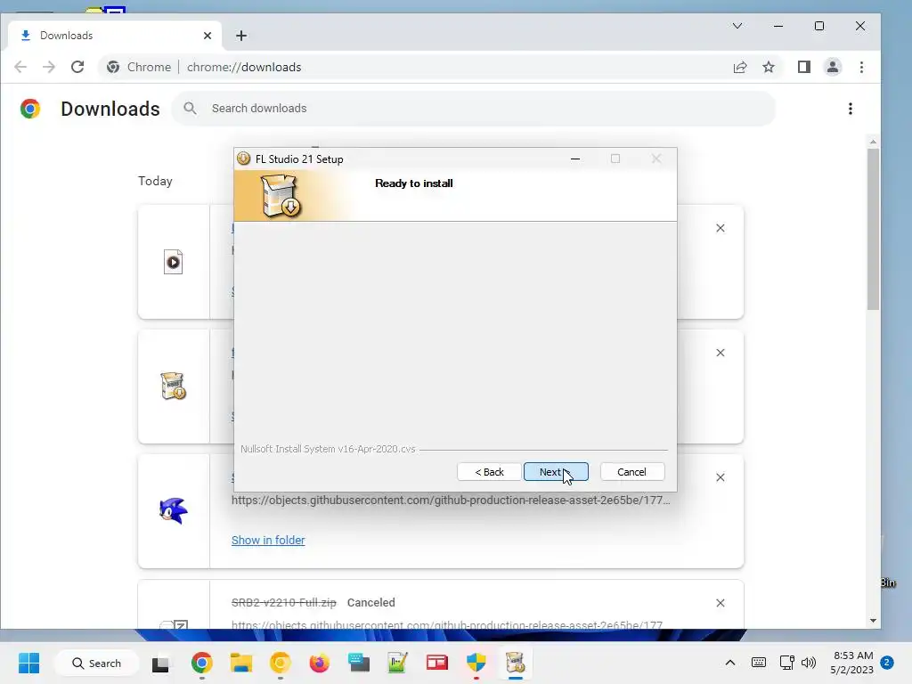Click Next in FL Studio 21 Setup
This screenshot has width=912, height=684.
pos(556,472)
